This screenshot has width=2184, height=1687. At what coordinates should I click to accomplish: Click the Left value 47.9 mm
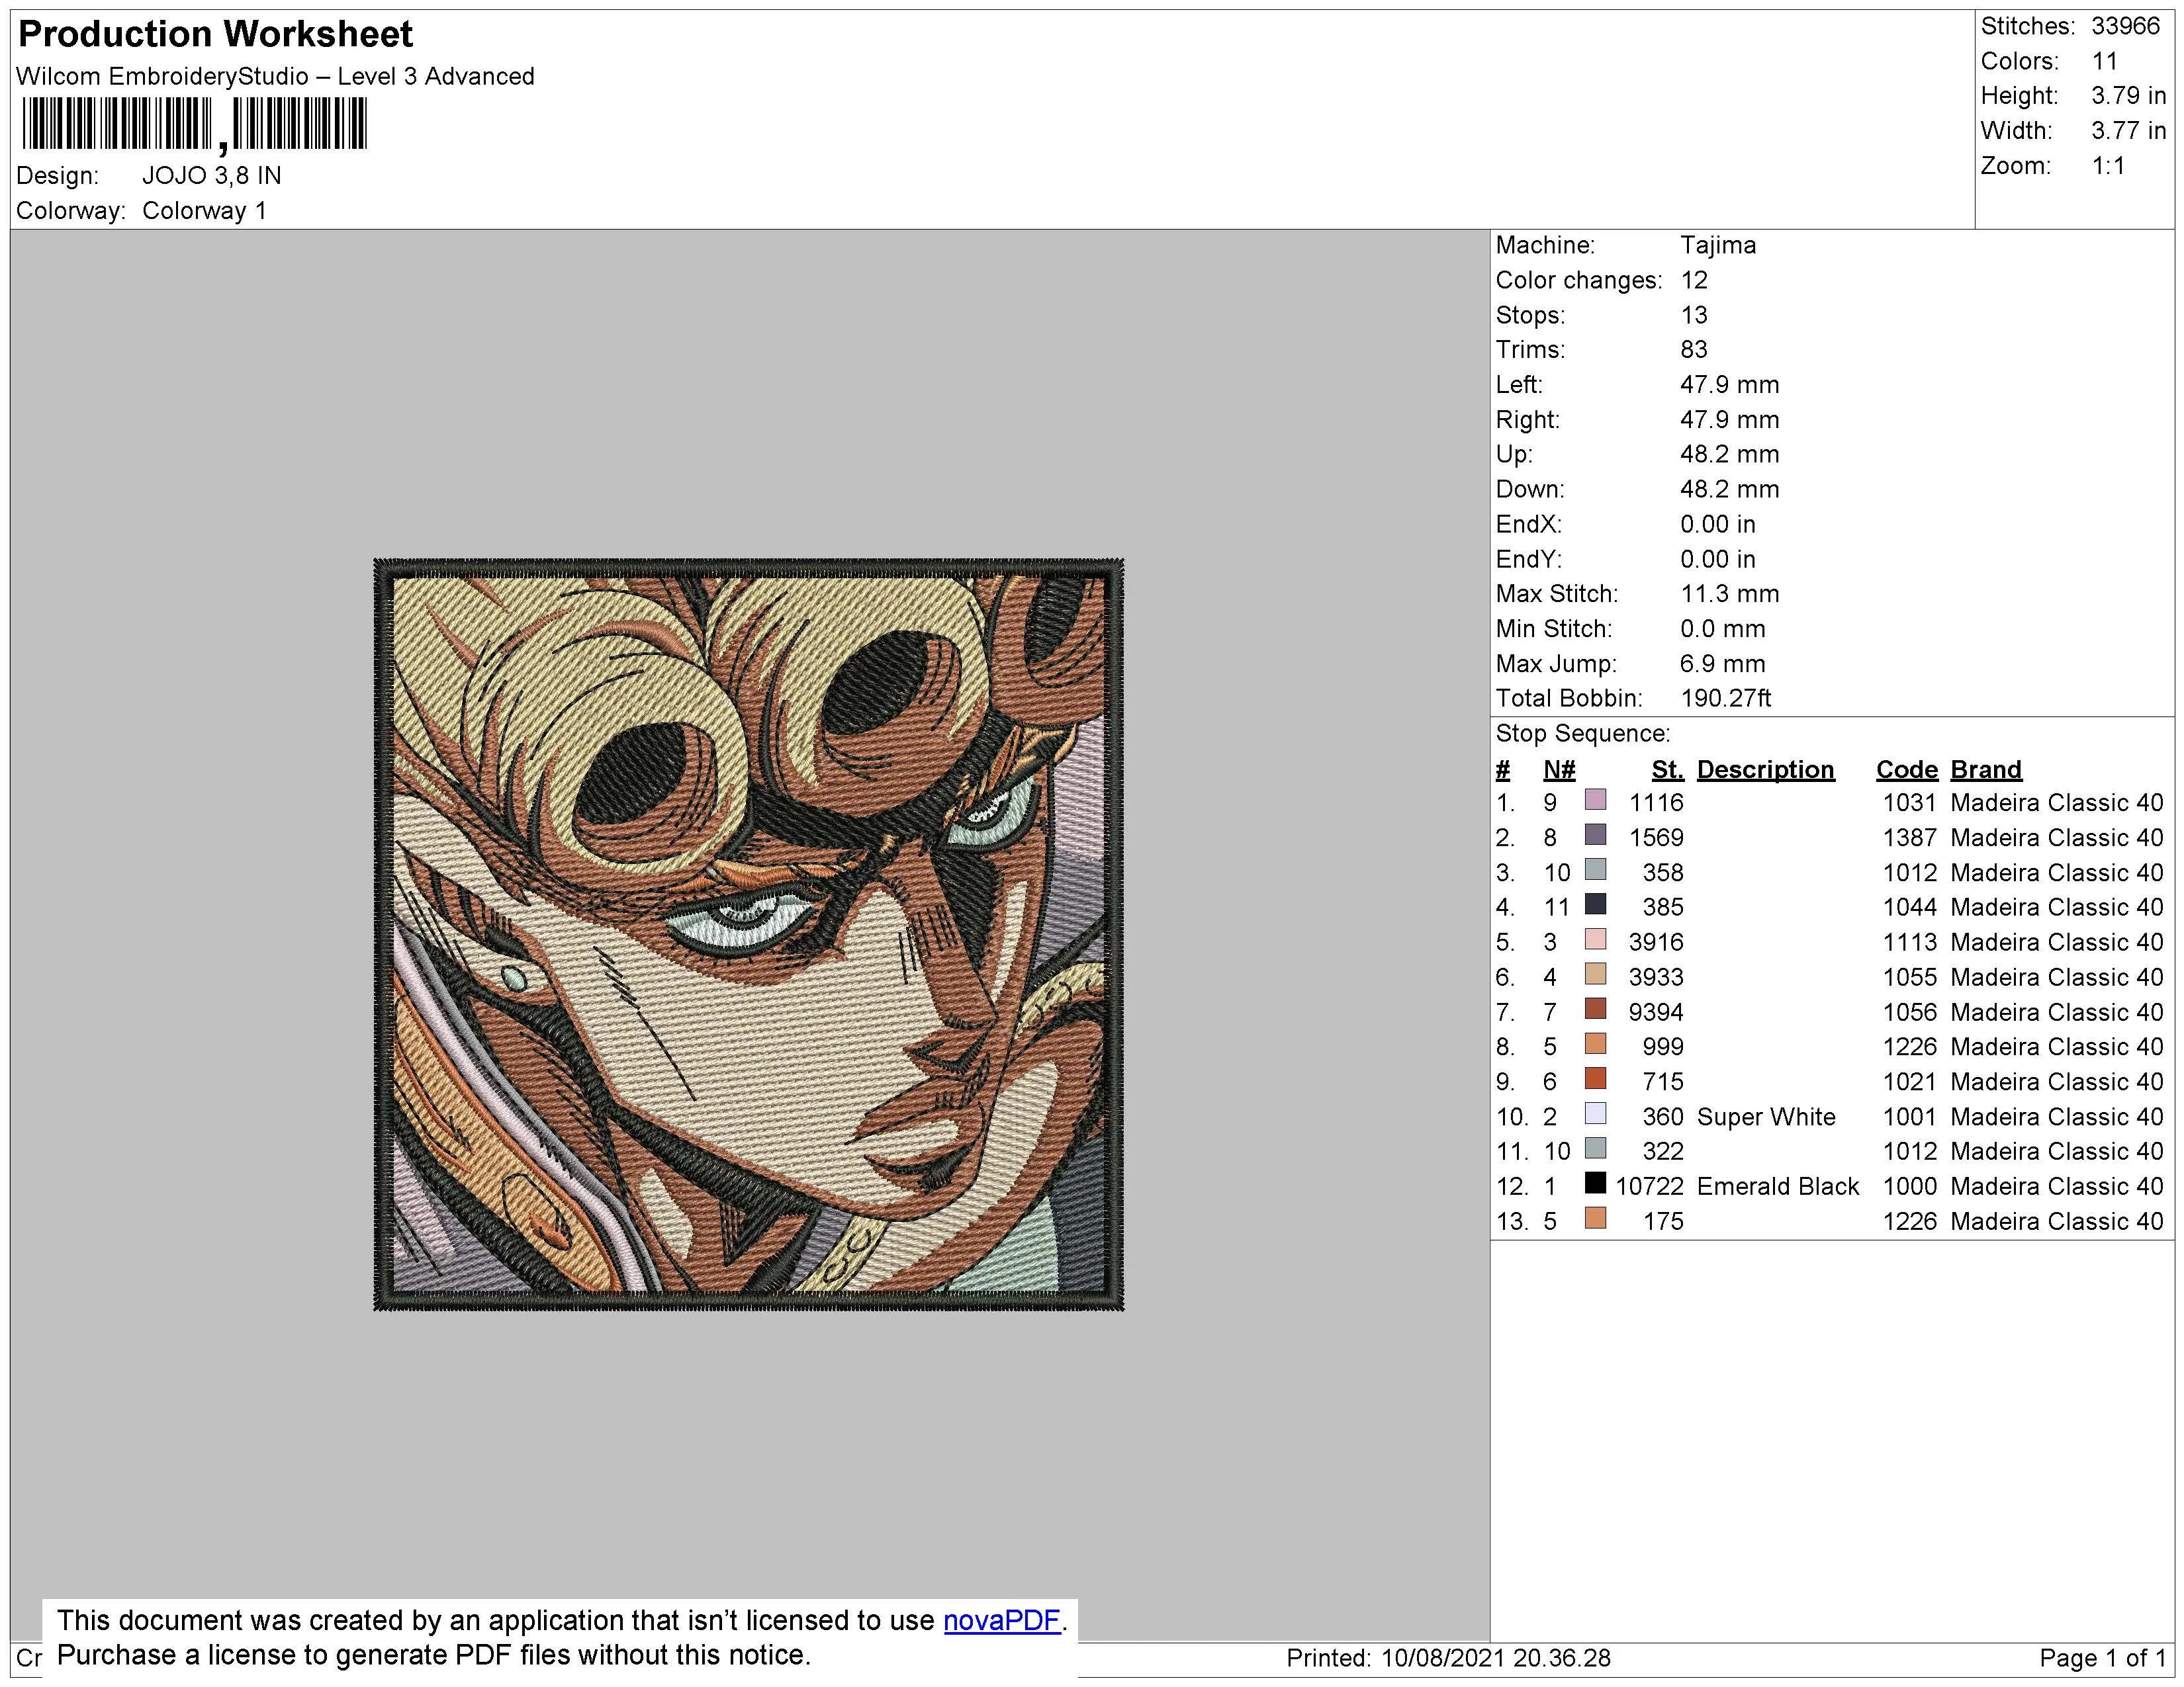click(1730, 386)
